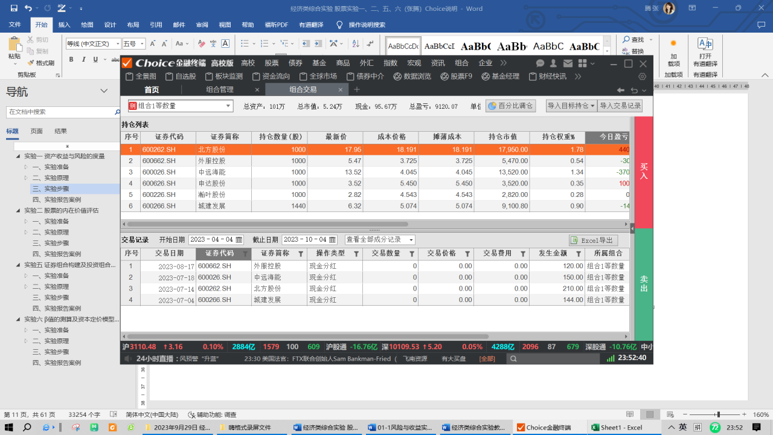Collapse 实验二 股票的内在价值评估 heading
This screenshot has height=435, width=773.
[18, 210]
